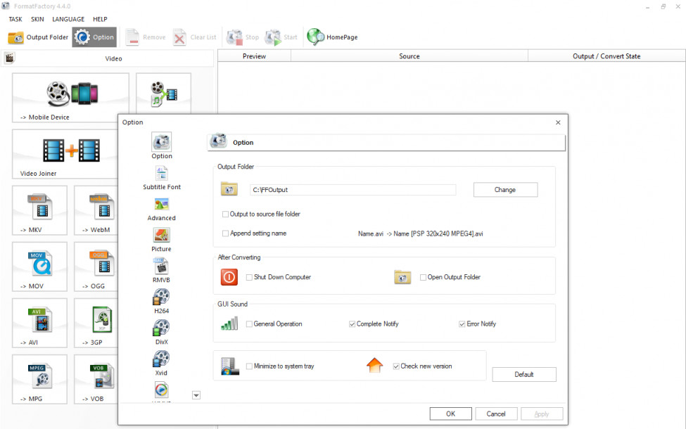
Task: Click the GUI Sound volume bars icon
Action: [229, 324]
